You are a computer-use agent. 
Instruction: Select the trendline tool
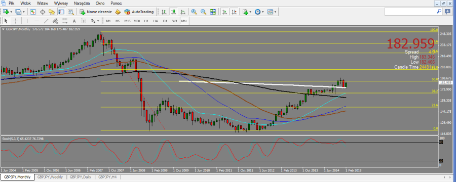coord(46,21)
